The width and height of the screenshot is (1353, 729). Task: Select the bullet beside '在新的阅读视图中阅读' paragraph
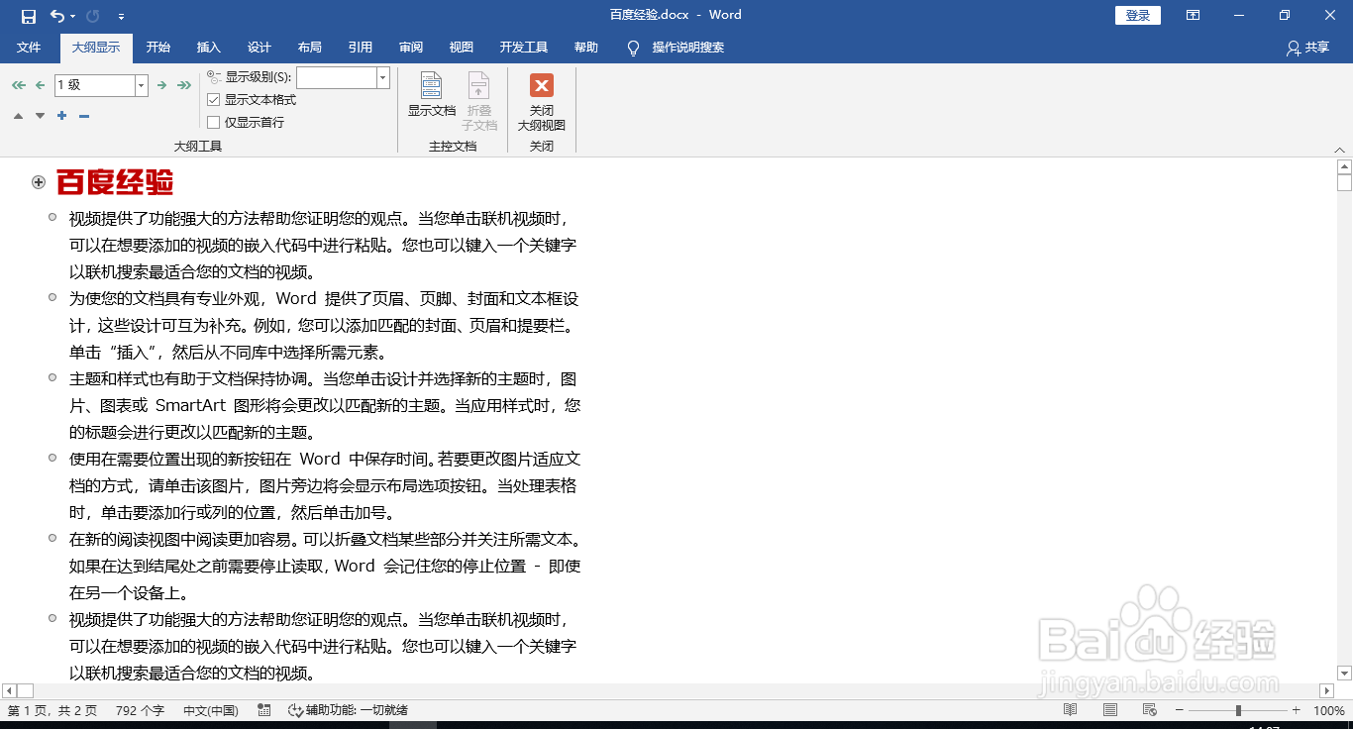52,538
